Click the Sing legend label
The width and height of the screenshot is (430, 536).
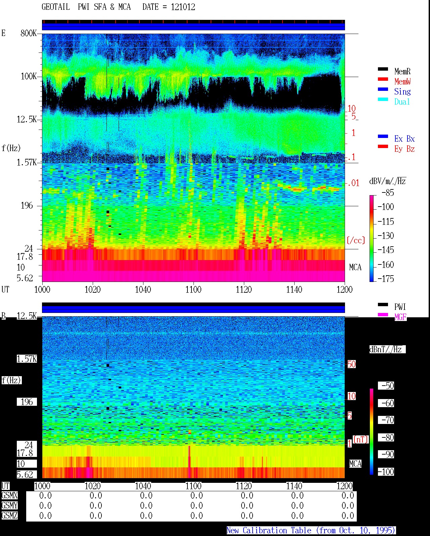click(x=402, y=92)
